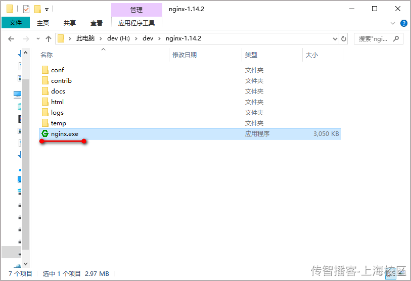Viewport: 411px width, 281px height.
Task: Refresh the current folder view
Action: (343, 39)
